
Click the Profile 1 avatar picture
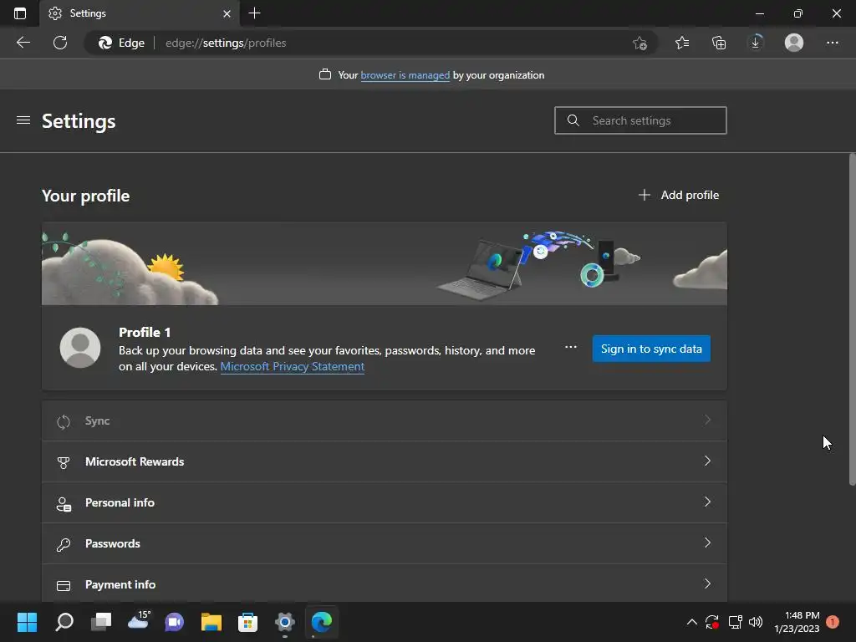80,348
